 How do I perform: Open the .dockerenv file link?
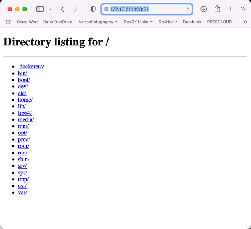click(31, 67)
